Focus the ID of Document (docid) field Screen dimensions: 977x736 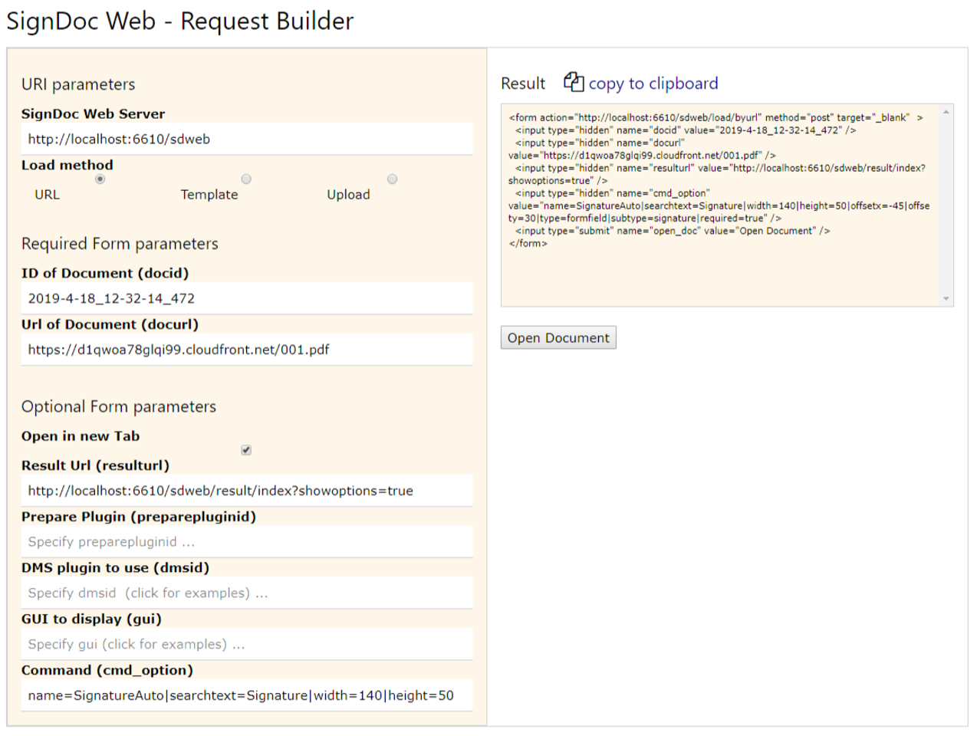[247, 298]
